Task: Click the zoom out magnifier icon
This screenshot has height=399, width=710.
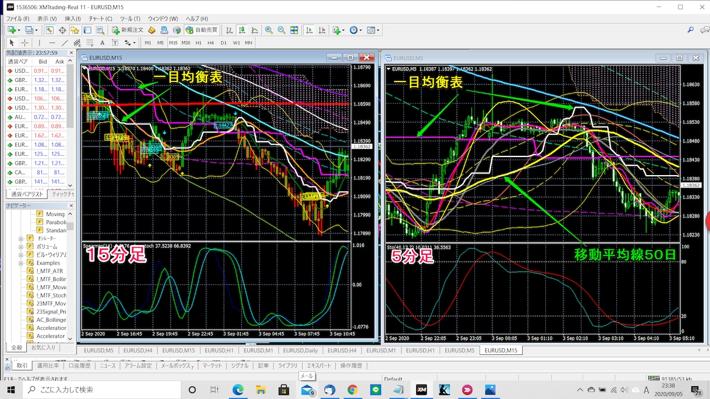Action: pyautogui.click(x=282, y=30)
